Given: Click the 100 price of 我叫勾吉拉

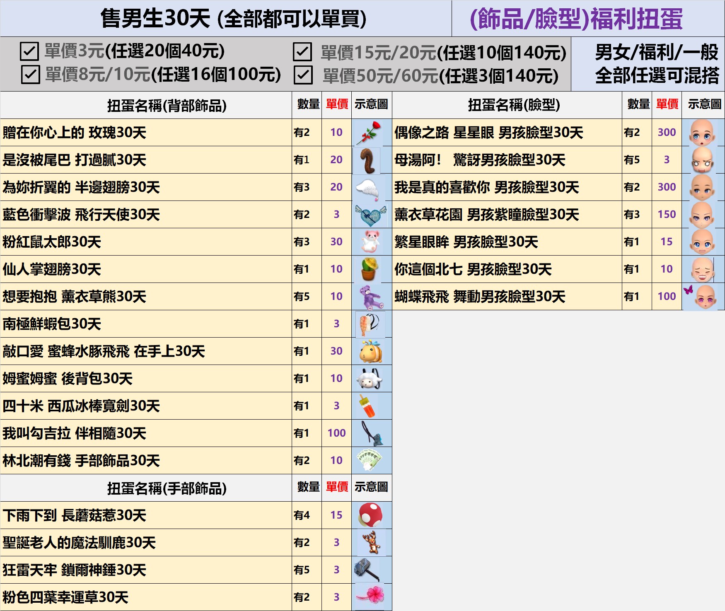Looking at the screenshot, I should pos(336,433).
